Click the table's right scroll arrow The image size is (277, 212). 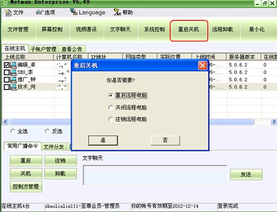274,122
